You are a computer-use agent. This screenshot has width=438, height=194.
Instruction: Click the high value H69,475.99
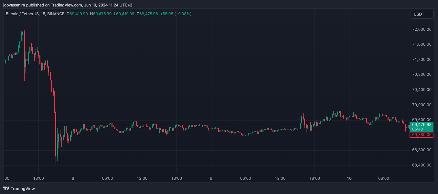101,14
